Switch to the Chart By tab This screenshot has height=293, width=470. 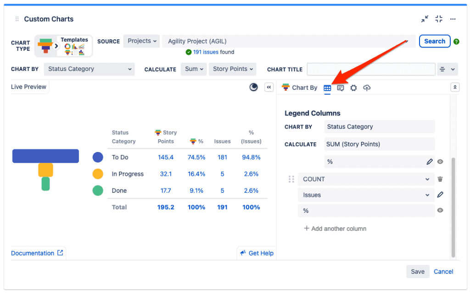(300, 88)
